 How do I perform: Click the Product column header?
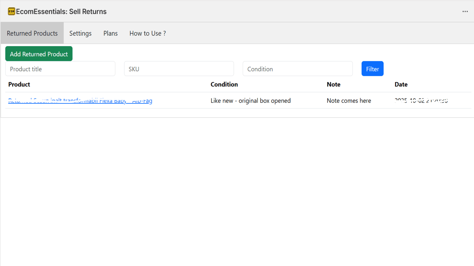pos(19,85)
